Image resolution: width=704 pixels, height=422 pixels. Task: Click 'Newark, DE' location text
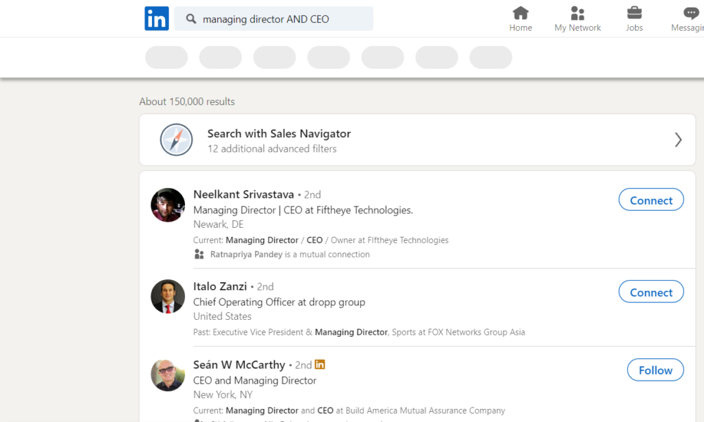point(218,224)
